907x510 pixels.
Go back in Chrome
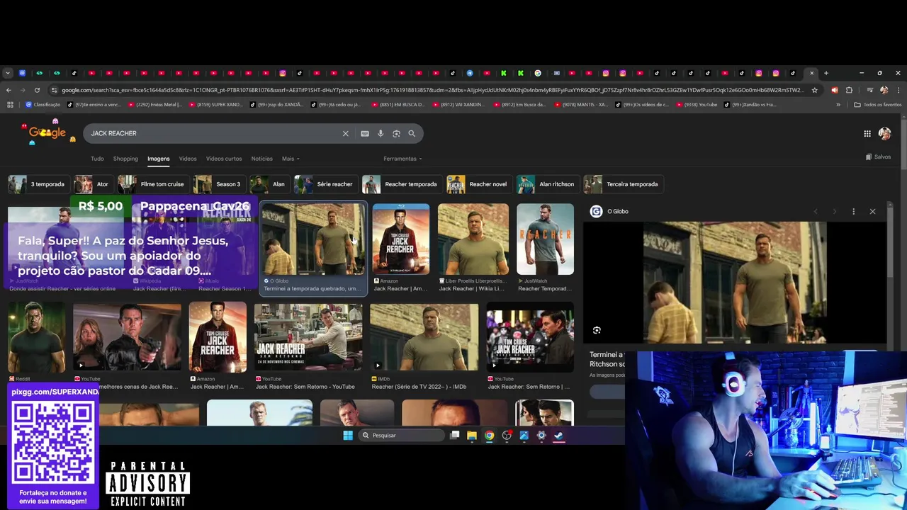(x=9, y=90)
